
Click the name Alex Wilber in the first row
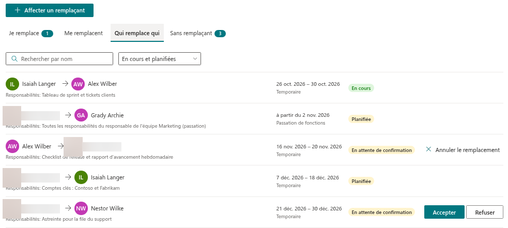click(102, 84)
